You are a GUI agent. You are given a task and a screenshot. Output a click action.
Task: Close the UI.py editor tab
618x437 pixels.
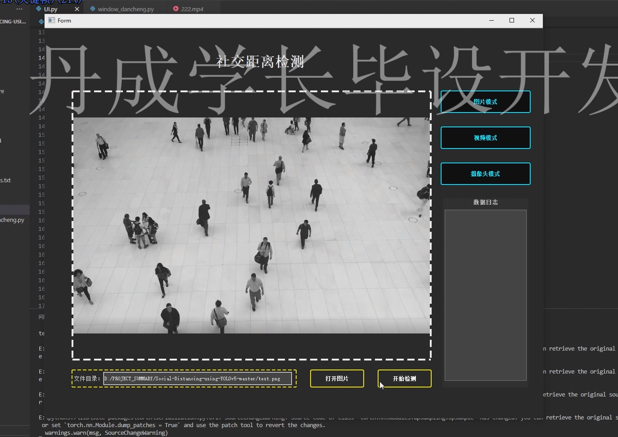77,9
